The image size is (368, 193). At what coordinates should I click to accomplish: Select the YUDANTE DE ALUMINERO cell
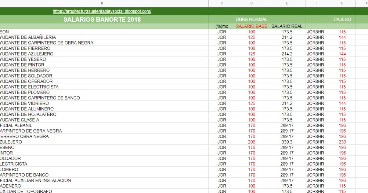click(x=104, y=109)
